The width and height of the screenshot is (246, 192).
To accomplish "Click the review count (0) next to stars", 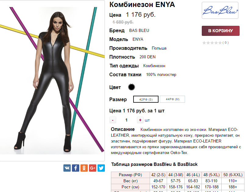I will click(x=226, y=43).
